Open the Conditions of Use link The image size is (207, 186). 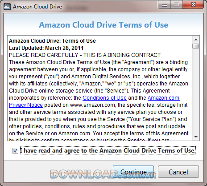click(x=105, y=98)
